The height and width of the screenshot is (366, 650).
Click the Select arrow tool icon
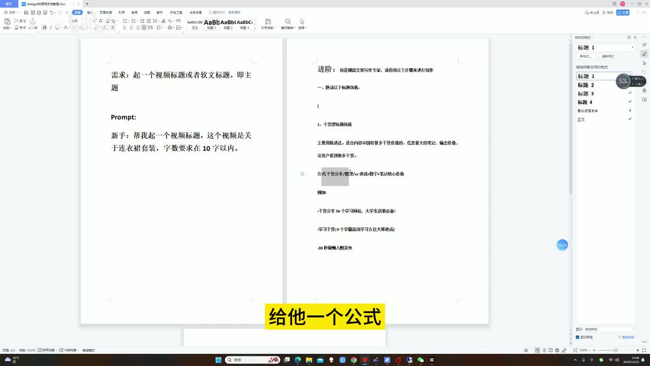point(302,22)
